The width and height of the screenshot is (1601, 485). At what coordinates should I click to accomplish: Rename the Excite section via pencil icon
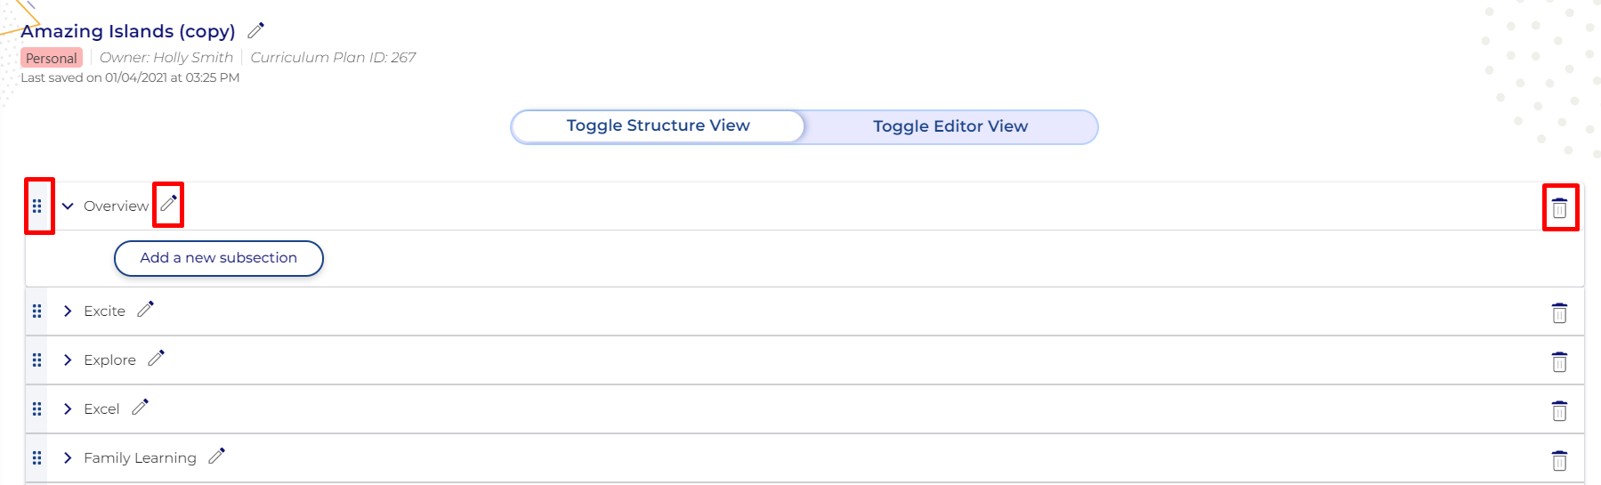(x=146, y=310)
